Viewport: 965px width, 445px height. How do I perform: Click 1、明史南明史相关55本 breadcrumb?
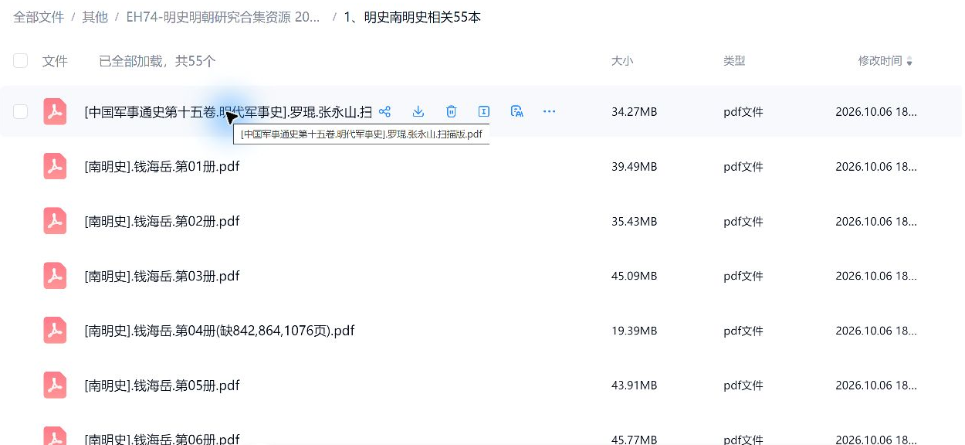412,17
